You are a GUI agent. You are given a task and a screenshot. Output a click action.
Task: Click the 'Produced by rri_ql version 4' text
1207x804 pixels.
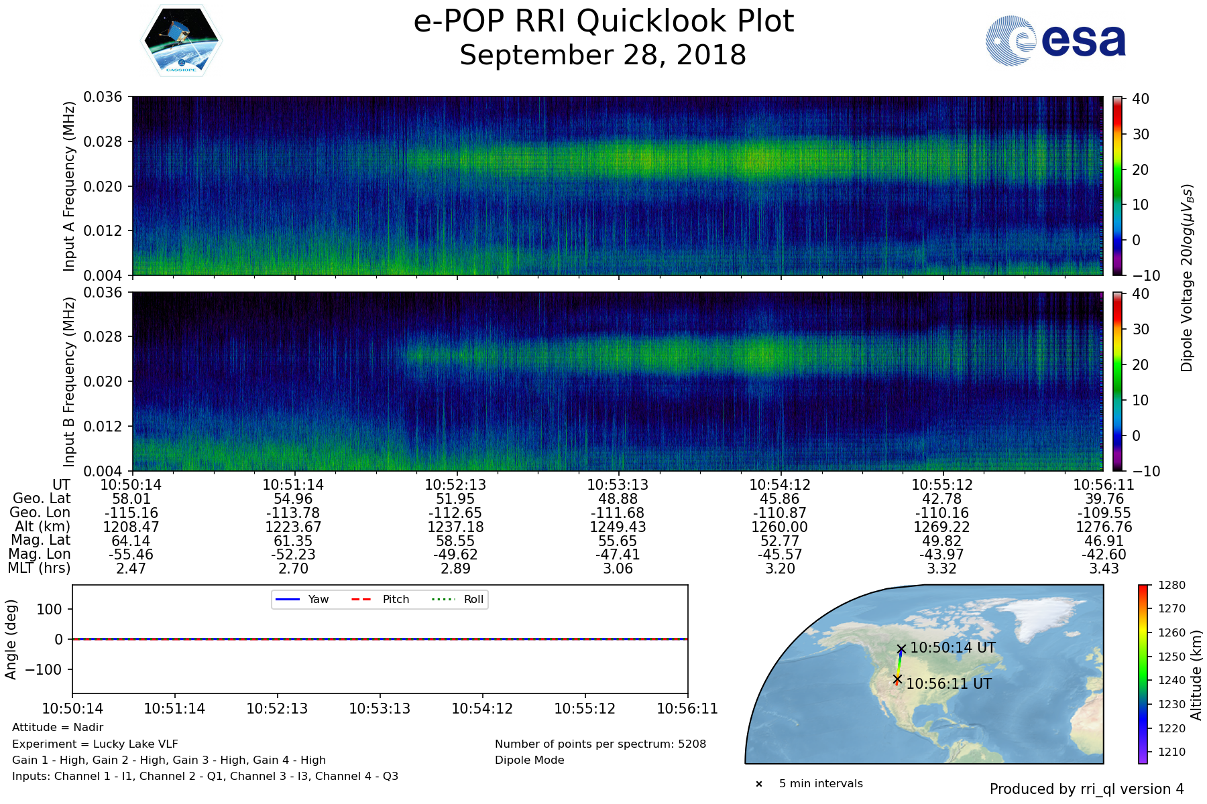[x=1086, y=789]
